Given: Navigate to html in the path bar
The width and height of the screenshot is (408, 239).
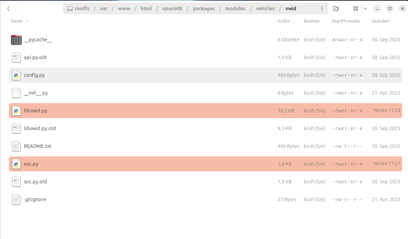Looking at the screenshot, I should coord(146,9).
